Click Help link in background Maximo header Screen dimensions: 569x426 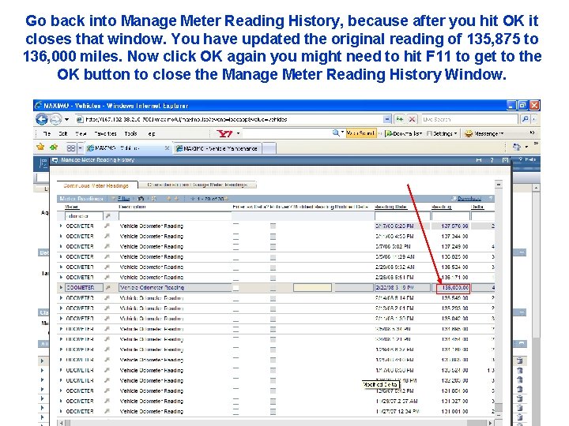click(530, 159)
